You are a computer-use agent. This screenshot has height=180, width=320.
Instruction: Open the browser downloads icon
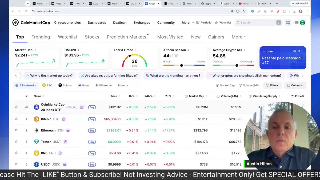pyautogui.click(x=294, y=11)
